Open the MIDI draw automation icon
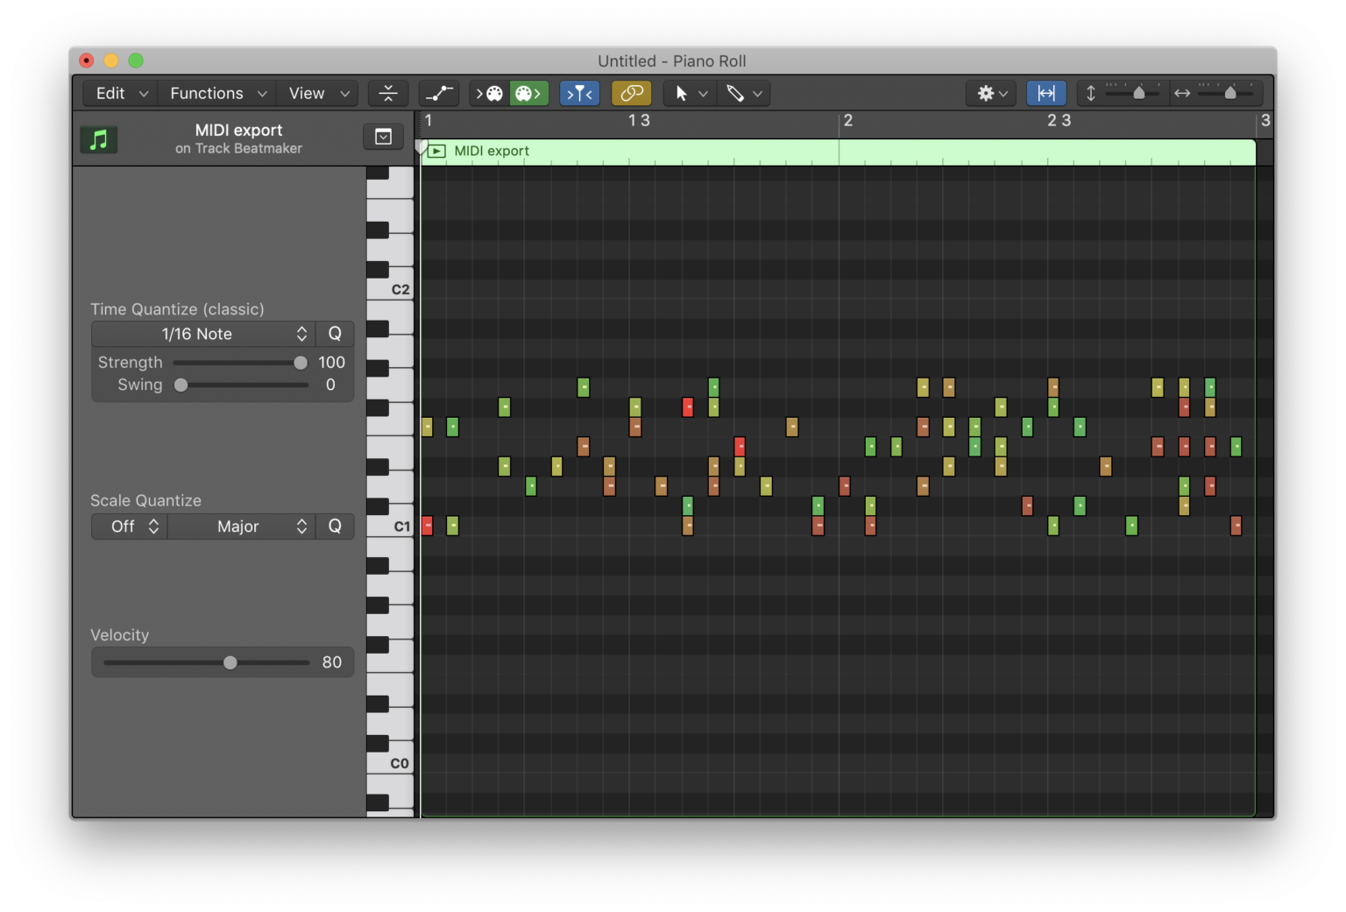 [x=439, y=93]
